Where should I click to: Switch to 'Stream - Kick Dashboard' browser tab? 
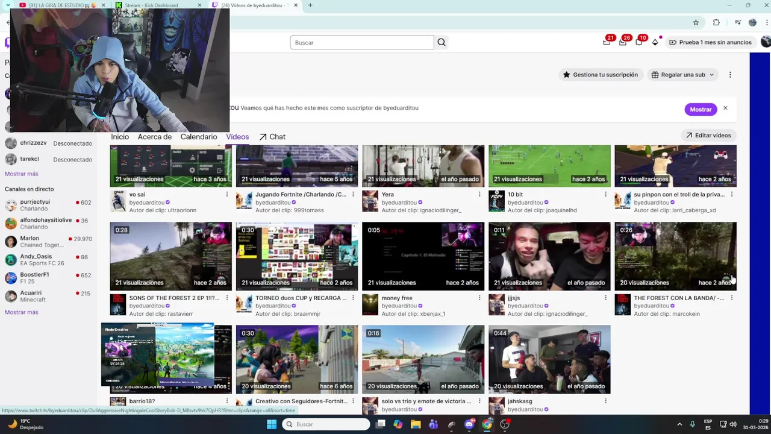155,5
